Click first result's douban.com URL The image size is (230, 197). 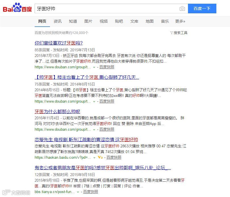63,67
